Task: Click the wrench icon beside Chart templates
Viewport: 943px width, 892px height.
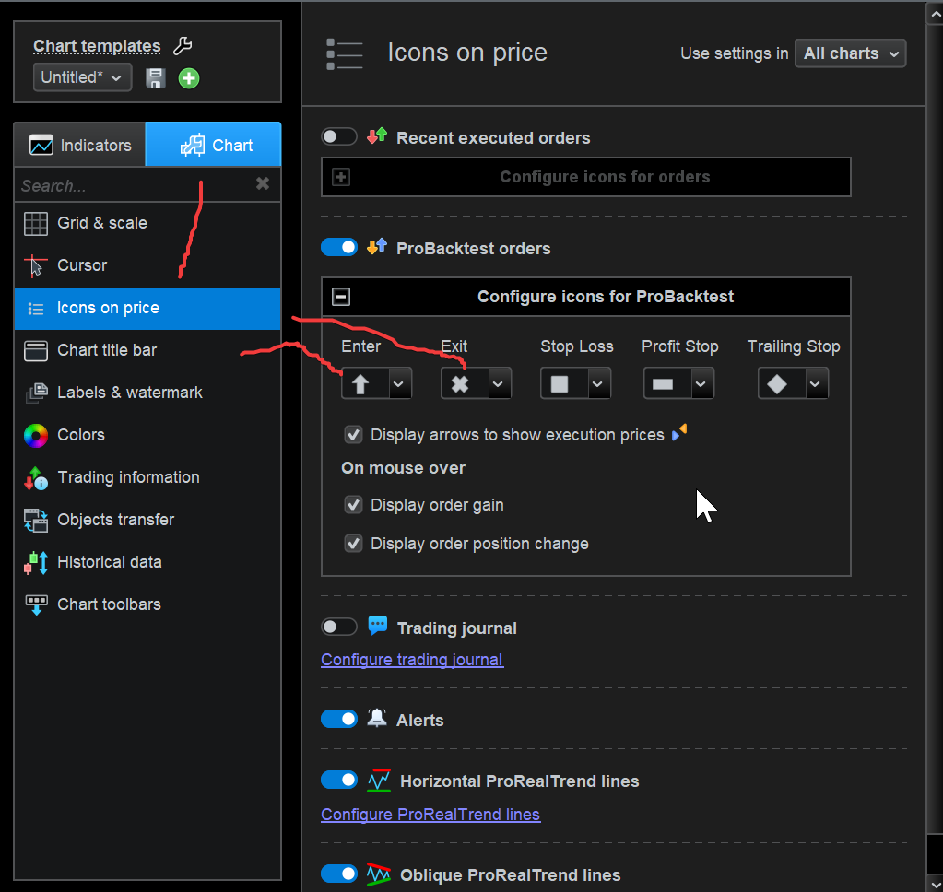Action: click(x=183, y=46)
